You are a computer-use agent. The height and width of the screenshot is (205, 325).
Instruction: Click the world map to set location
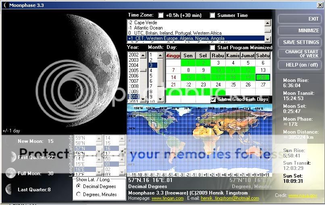pos(199,138)
